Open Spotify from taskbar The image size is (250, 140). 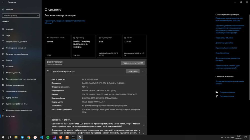click(x=48, y=137)
